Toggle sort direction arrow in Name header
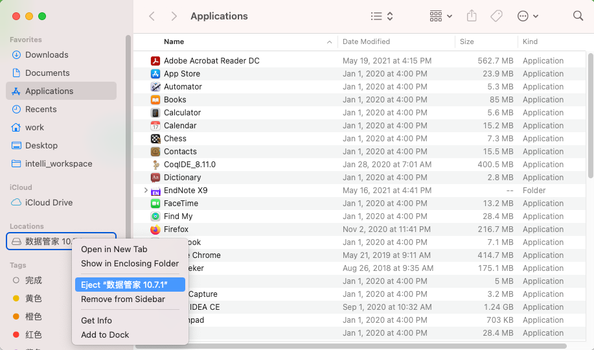Screen dimensions: 594x350 [330, 42]
